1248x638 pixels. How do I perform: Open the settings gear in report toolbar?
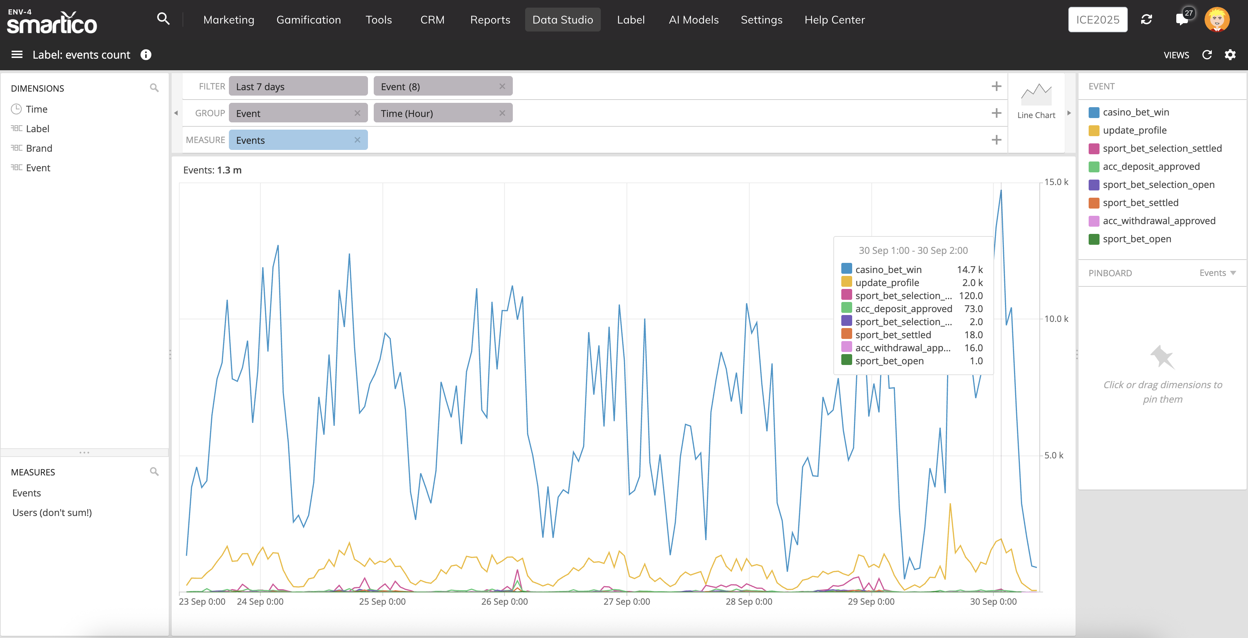[x=1230, y=55]
